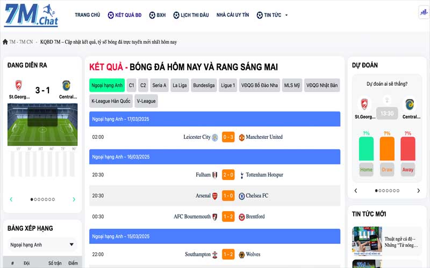Click the 7M.Chat logo

[x=31, y=16]
